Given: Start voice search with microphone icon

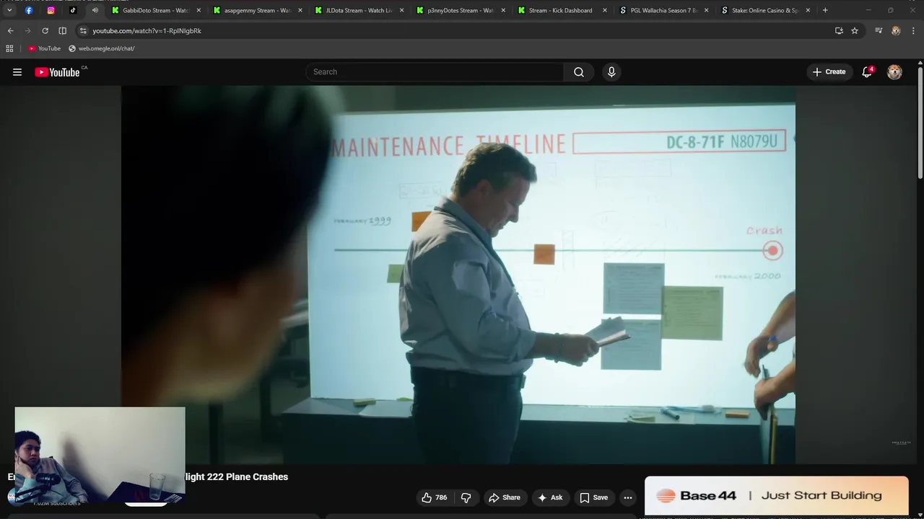Looking at the screenshot, I should click(611, 72).
